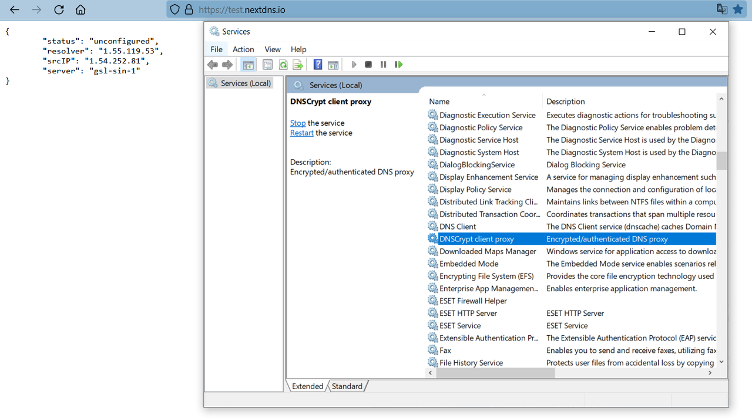Viewport: 752px width, 418px height.
Task: Select the DNS Client service name
Action: pos(458,227)
